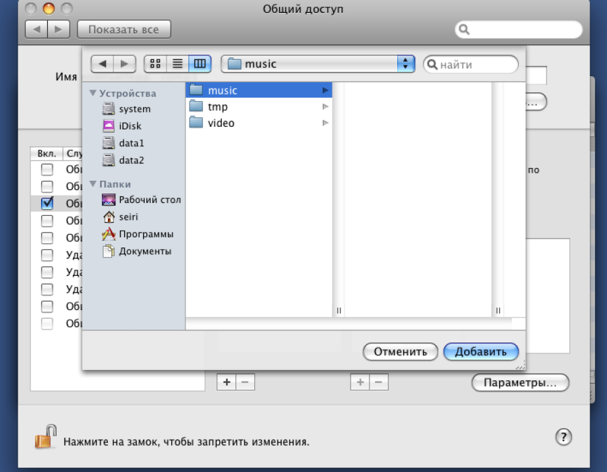The height and width of the screenshot is (472, 607).
Task: Enable the first Уд service checkbox
Action: click(47, 255)
